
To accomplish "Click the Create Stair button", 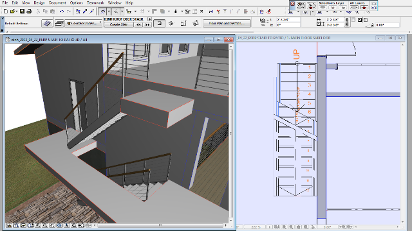I will [x=118, y=24].
